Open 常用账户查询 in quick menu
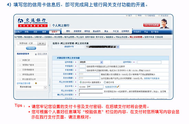Image resolution: width=189 pixels, height=124 pixels. (28, 65)
